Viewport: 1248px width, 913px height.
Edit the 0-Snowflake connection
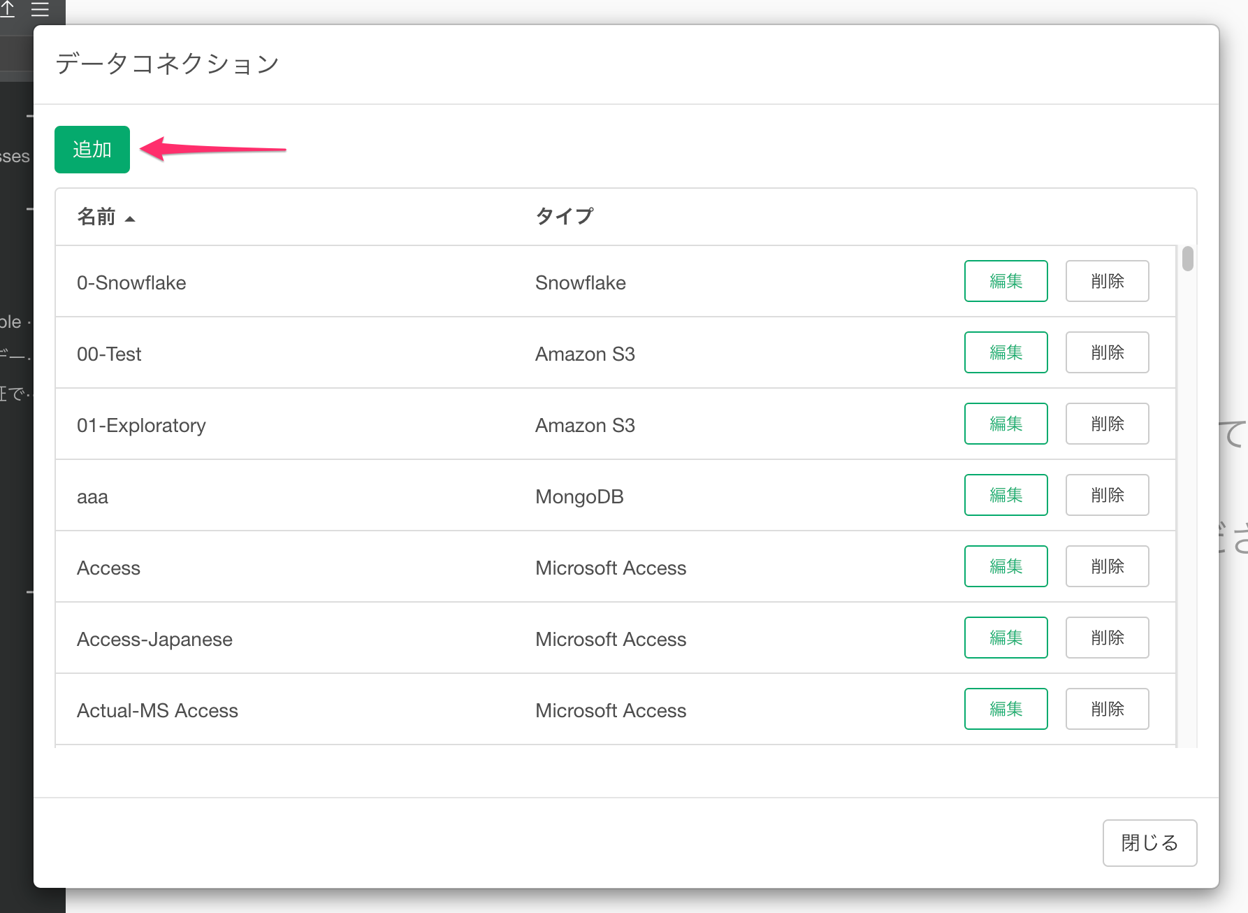tap(1006, 281)
